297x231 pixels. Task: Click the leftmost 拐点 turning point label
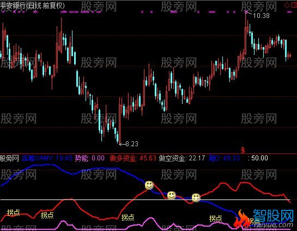point(14,213)
